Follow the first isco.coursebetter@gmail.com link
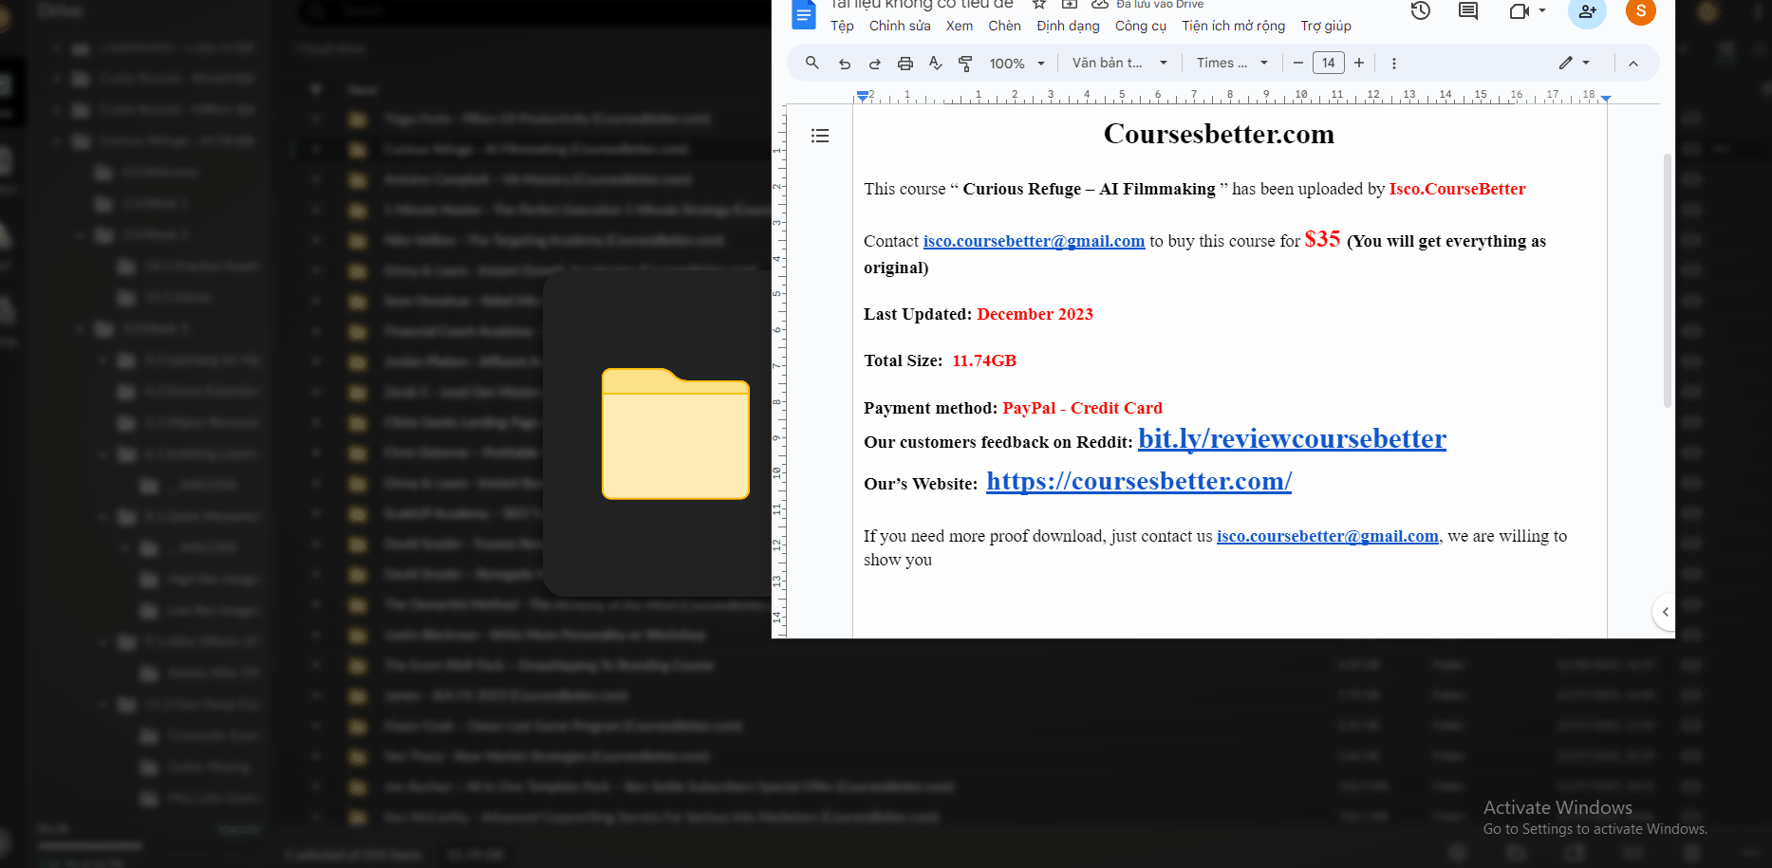The height and width of the screenshot is (868, 1772). coord(1034,241)
